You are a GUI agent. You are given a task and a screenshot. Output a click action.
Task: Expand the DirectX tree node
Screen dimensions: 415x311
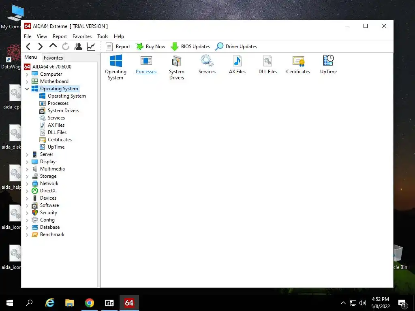[27, 191]
